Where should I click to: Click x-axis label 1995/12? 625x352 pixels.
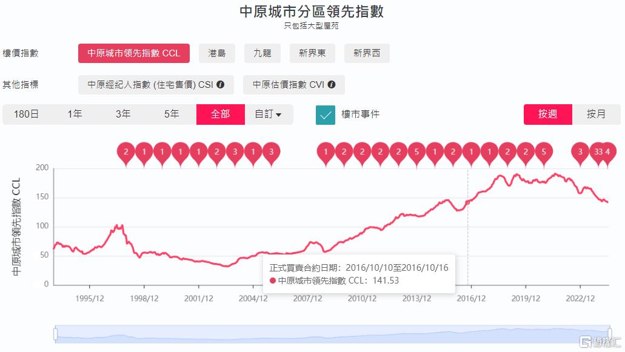(90, 298)
